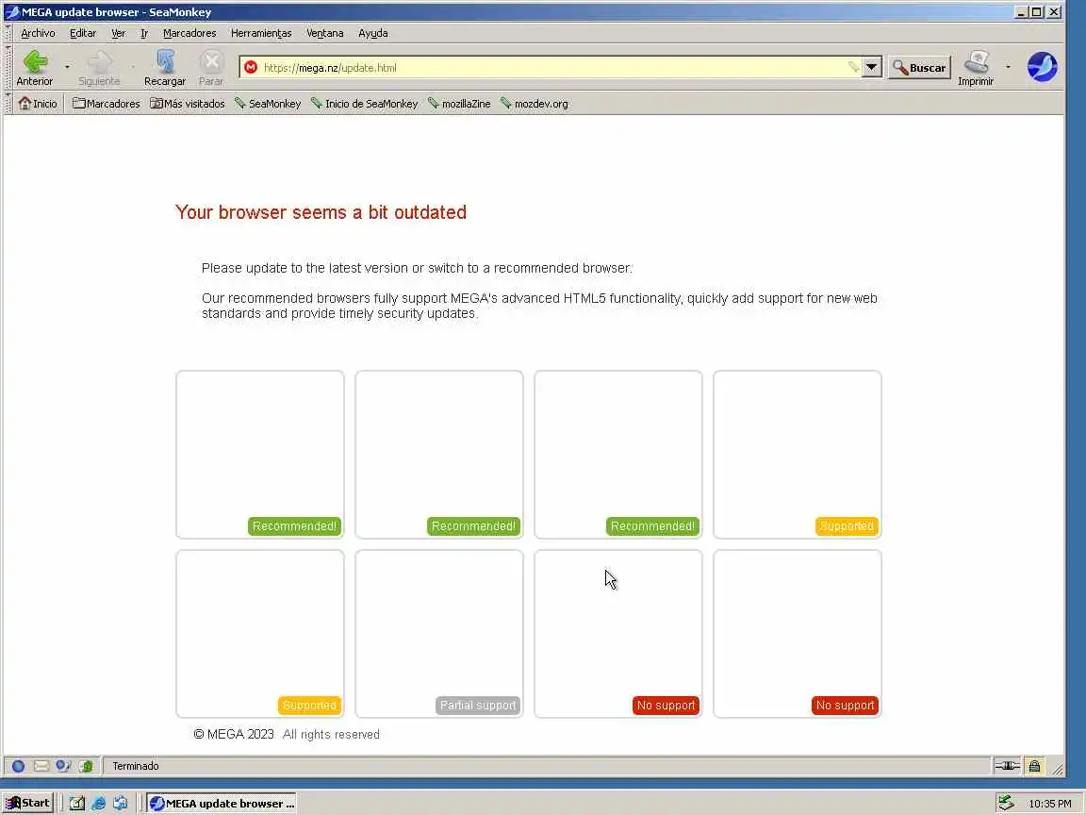Open the Inicio de SeaMonkey bookmark

click(x=364, y=103)
